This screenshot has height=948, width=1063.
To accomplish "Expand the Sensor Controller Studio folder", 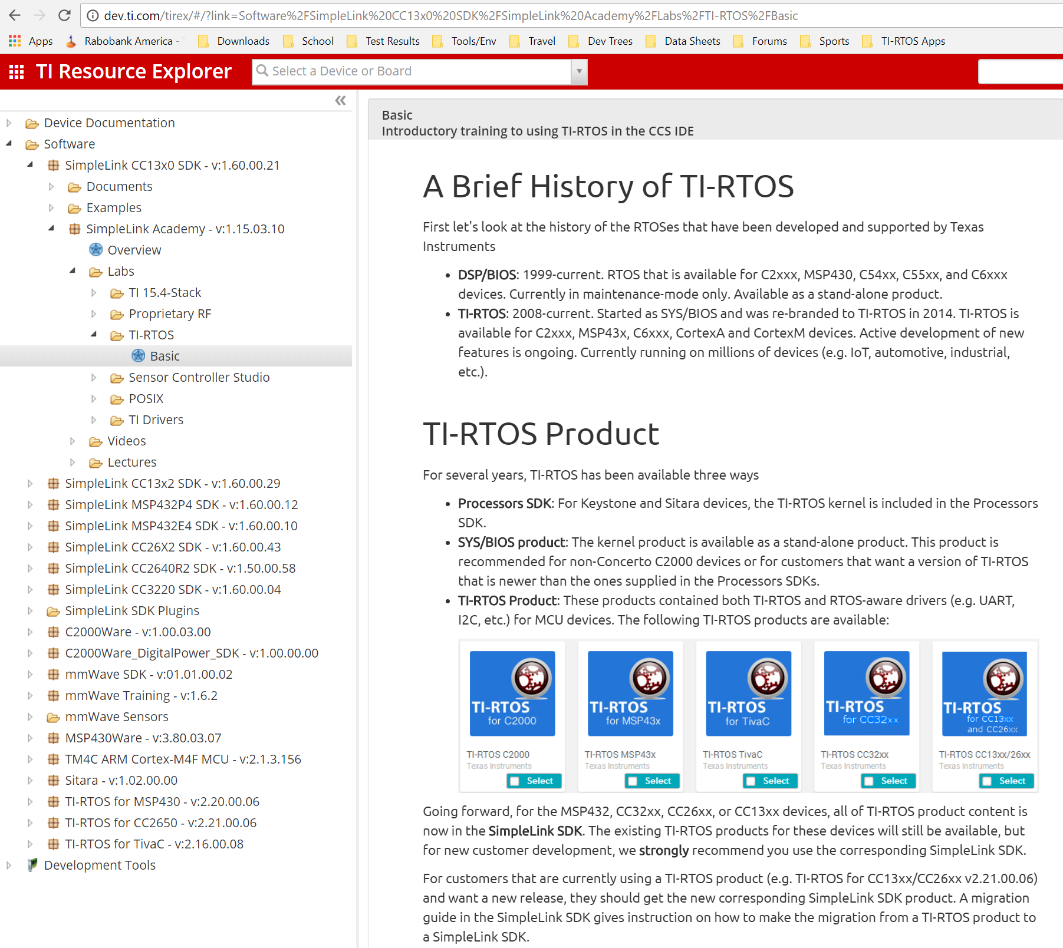I will pyautogui.click(x=94, y=378).
